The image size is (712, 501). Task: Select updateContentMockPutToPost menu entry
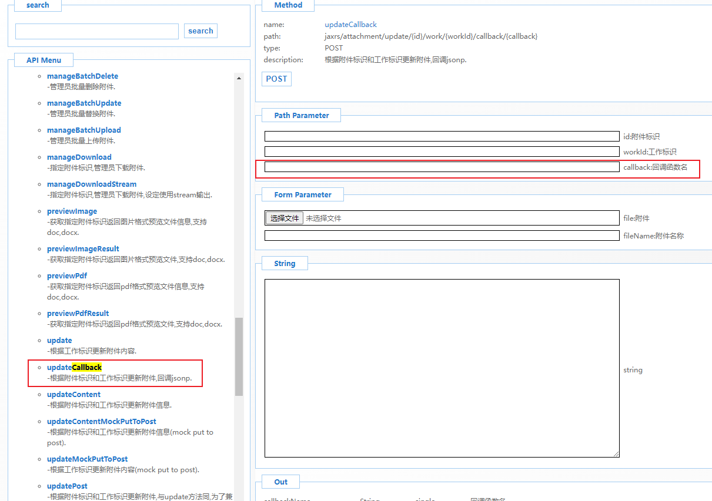coord(102,422)
